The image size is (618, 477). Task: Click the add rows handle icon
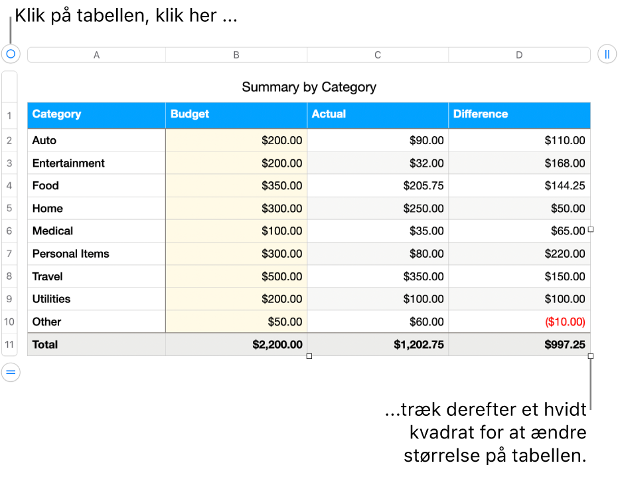click(11, 373)
